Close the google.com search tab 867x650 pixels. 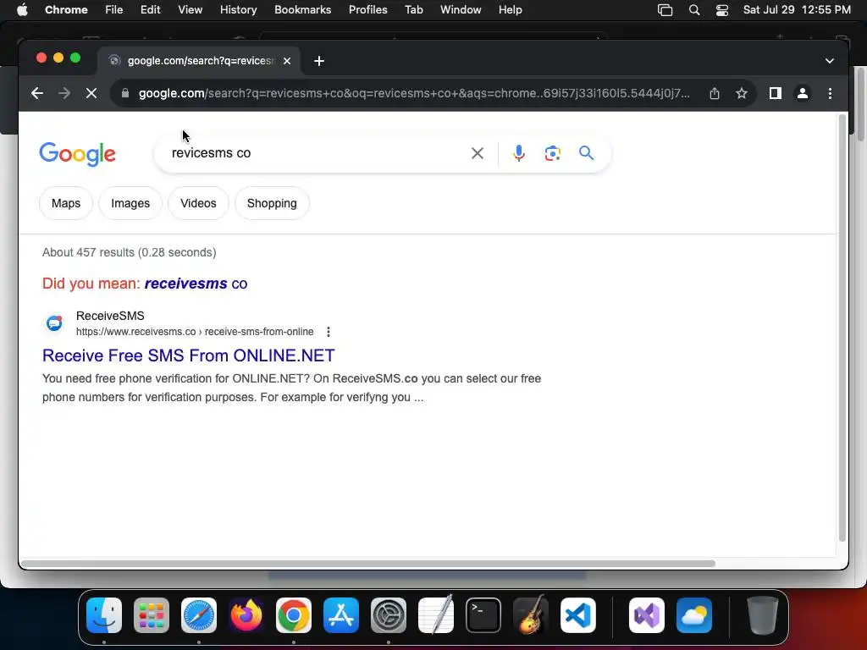pos(287,61)
